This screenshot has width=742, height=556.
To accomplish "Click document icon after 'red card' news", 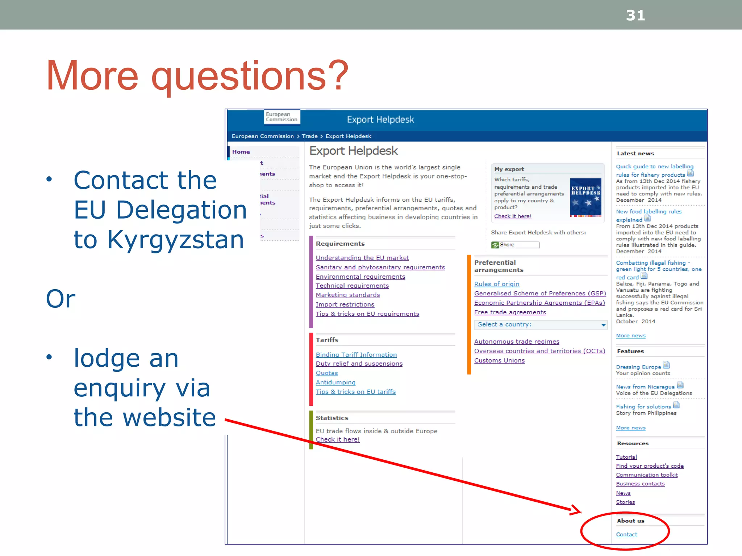I will [644, 276].
